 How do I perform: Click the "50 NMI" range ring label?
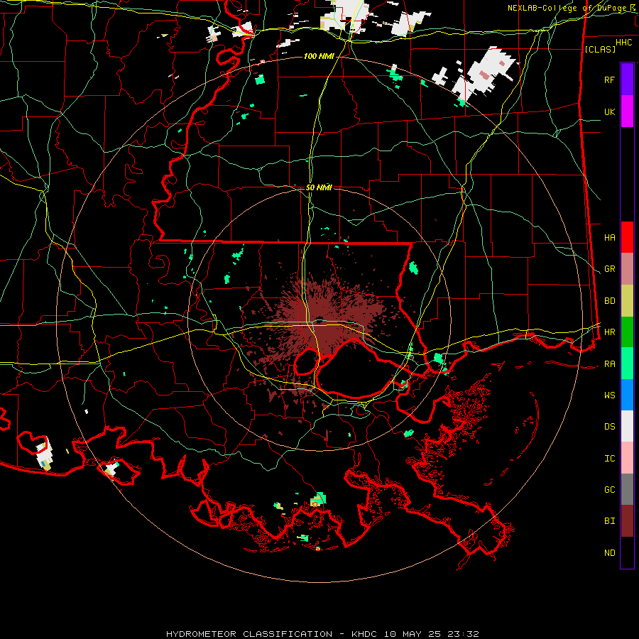click(319, 187)
